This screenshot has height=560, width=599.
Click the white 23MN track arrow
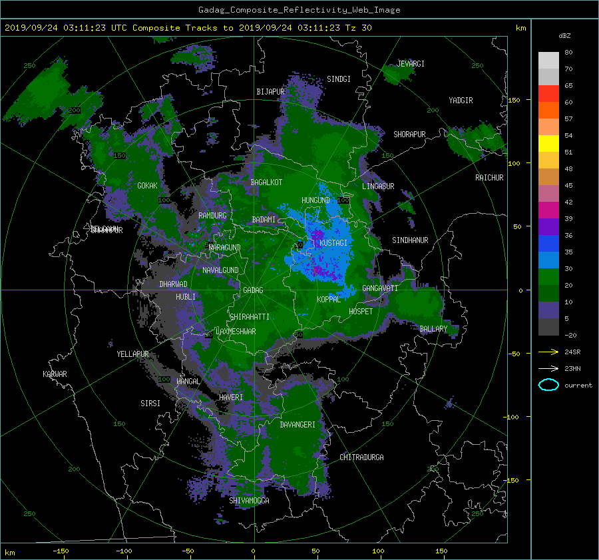pos(548,368)
